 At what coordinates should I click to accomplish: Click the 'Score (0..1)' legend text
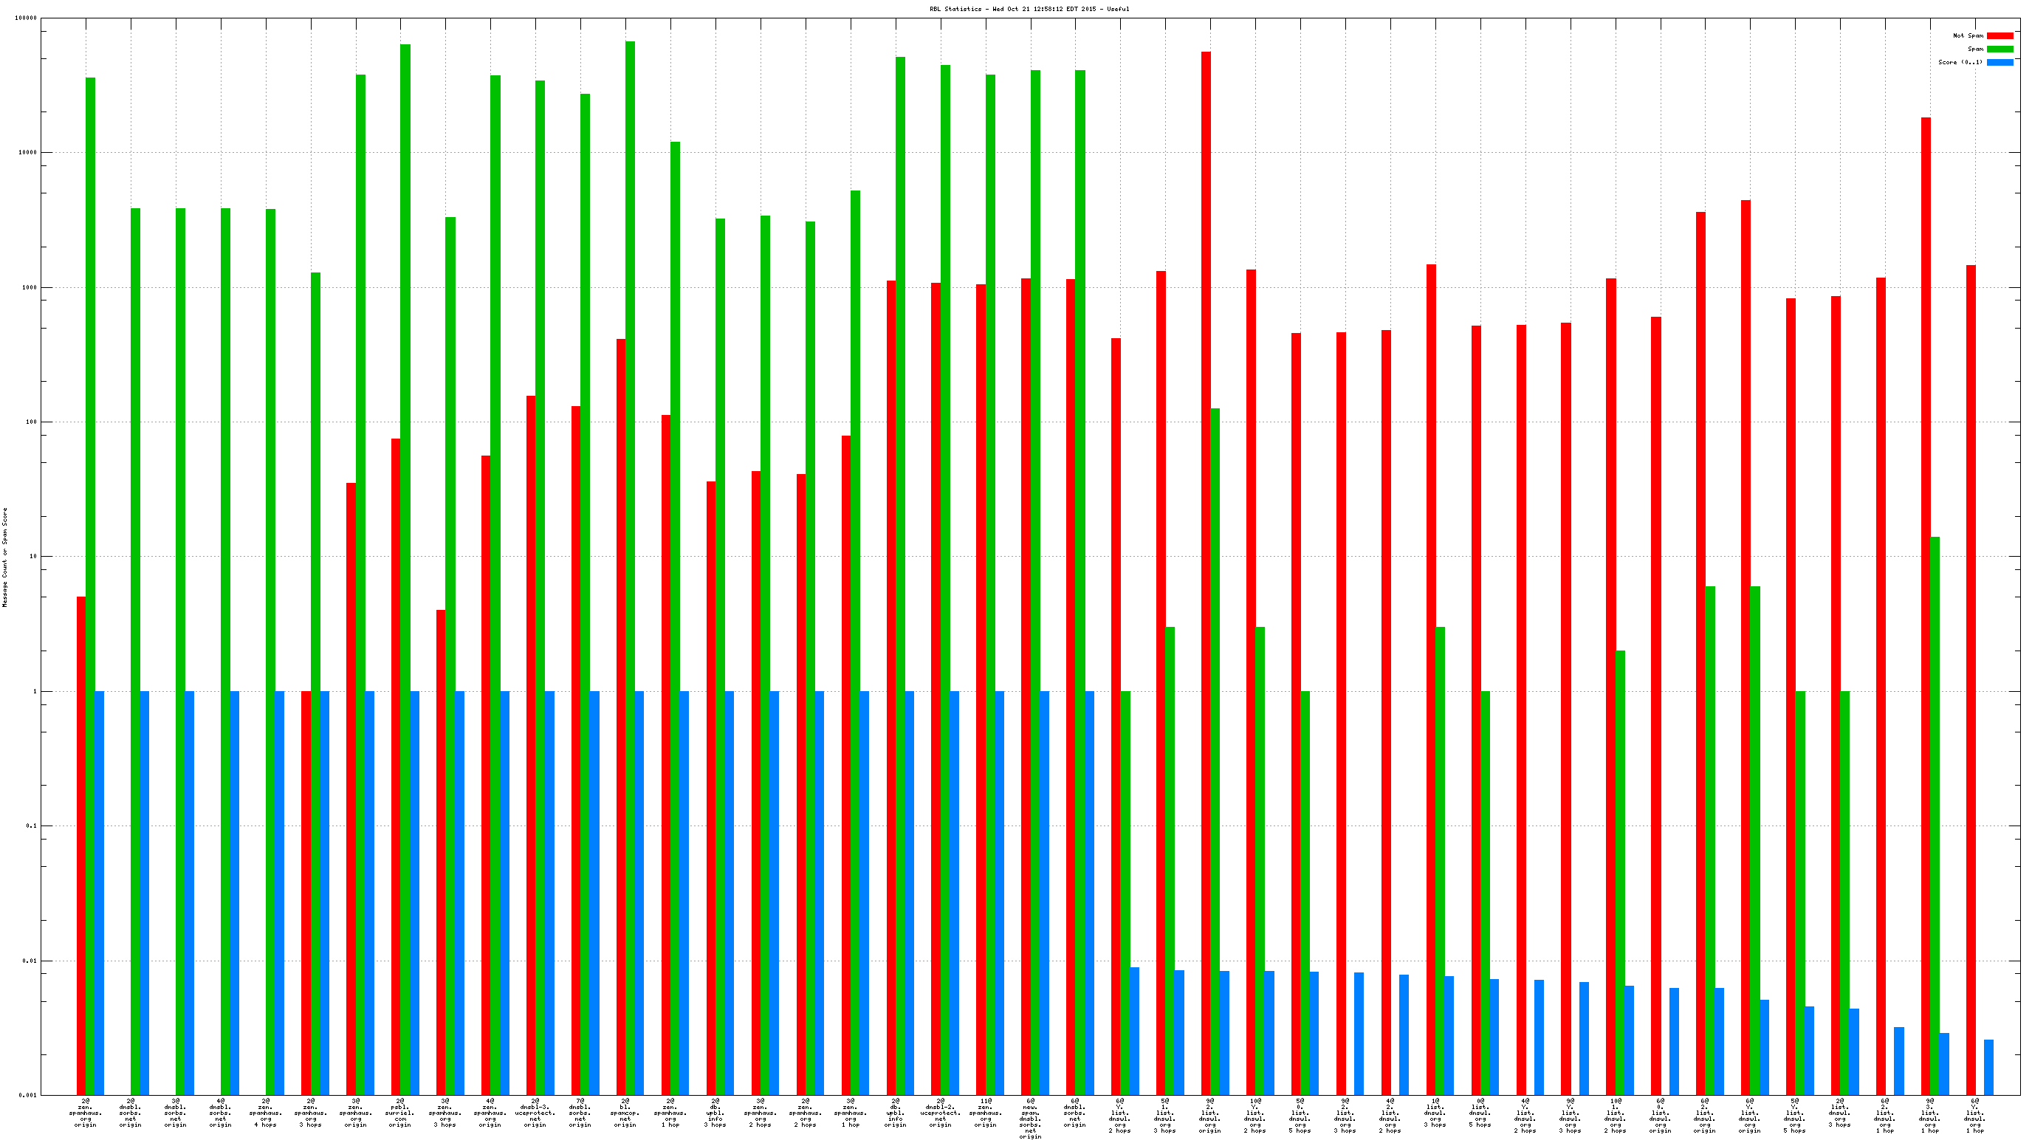tap(1960, 62)
